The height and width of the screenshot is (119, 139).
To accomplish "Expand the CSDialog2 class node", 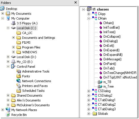I will click(89, 95).
